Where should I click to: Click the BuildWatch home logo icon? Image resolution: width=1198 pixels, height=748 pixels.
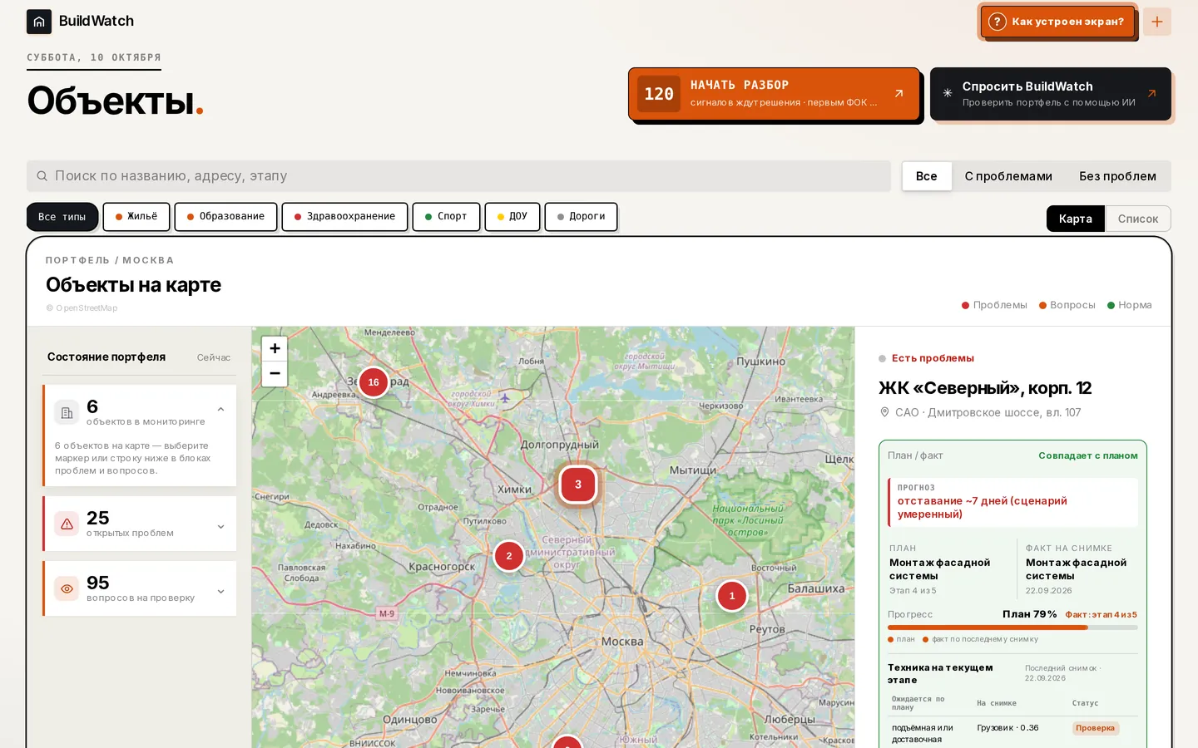[x=39, y=22]
